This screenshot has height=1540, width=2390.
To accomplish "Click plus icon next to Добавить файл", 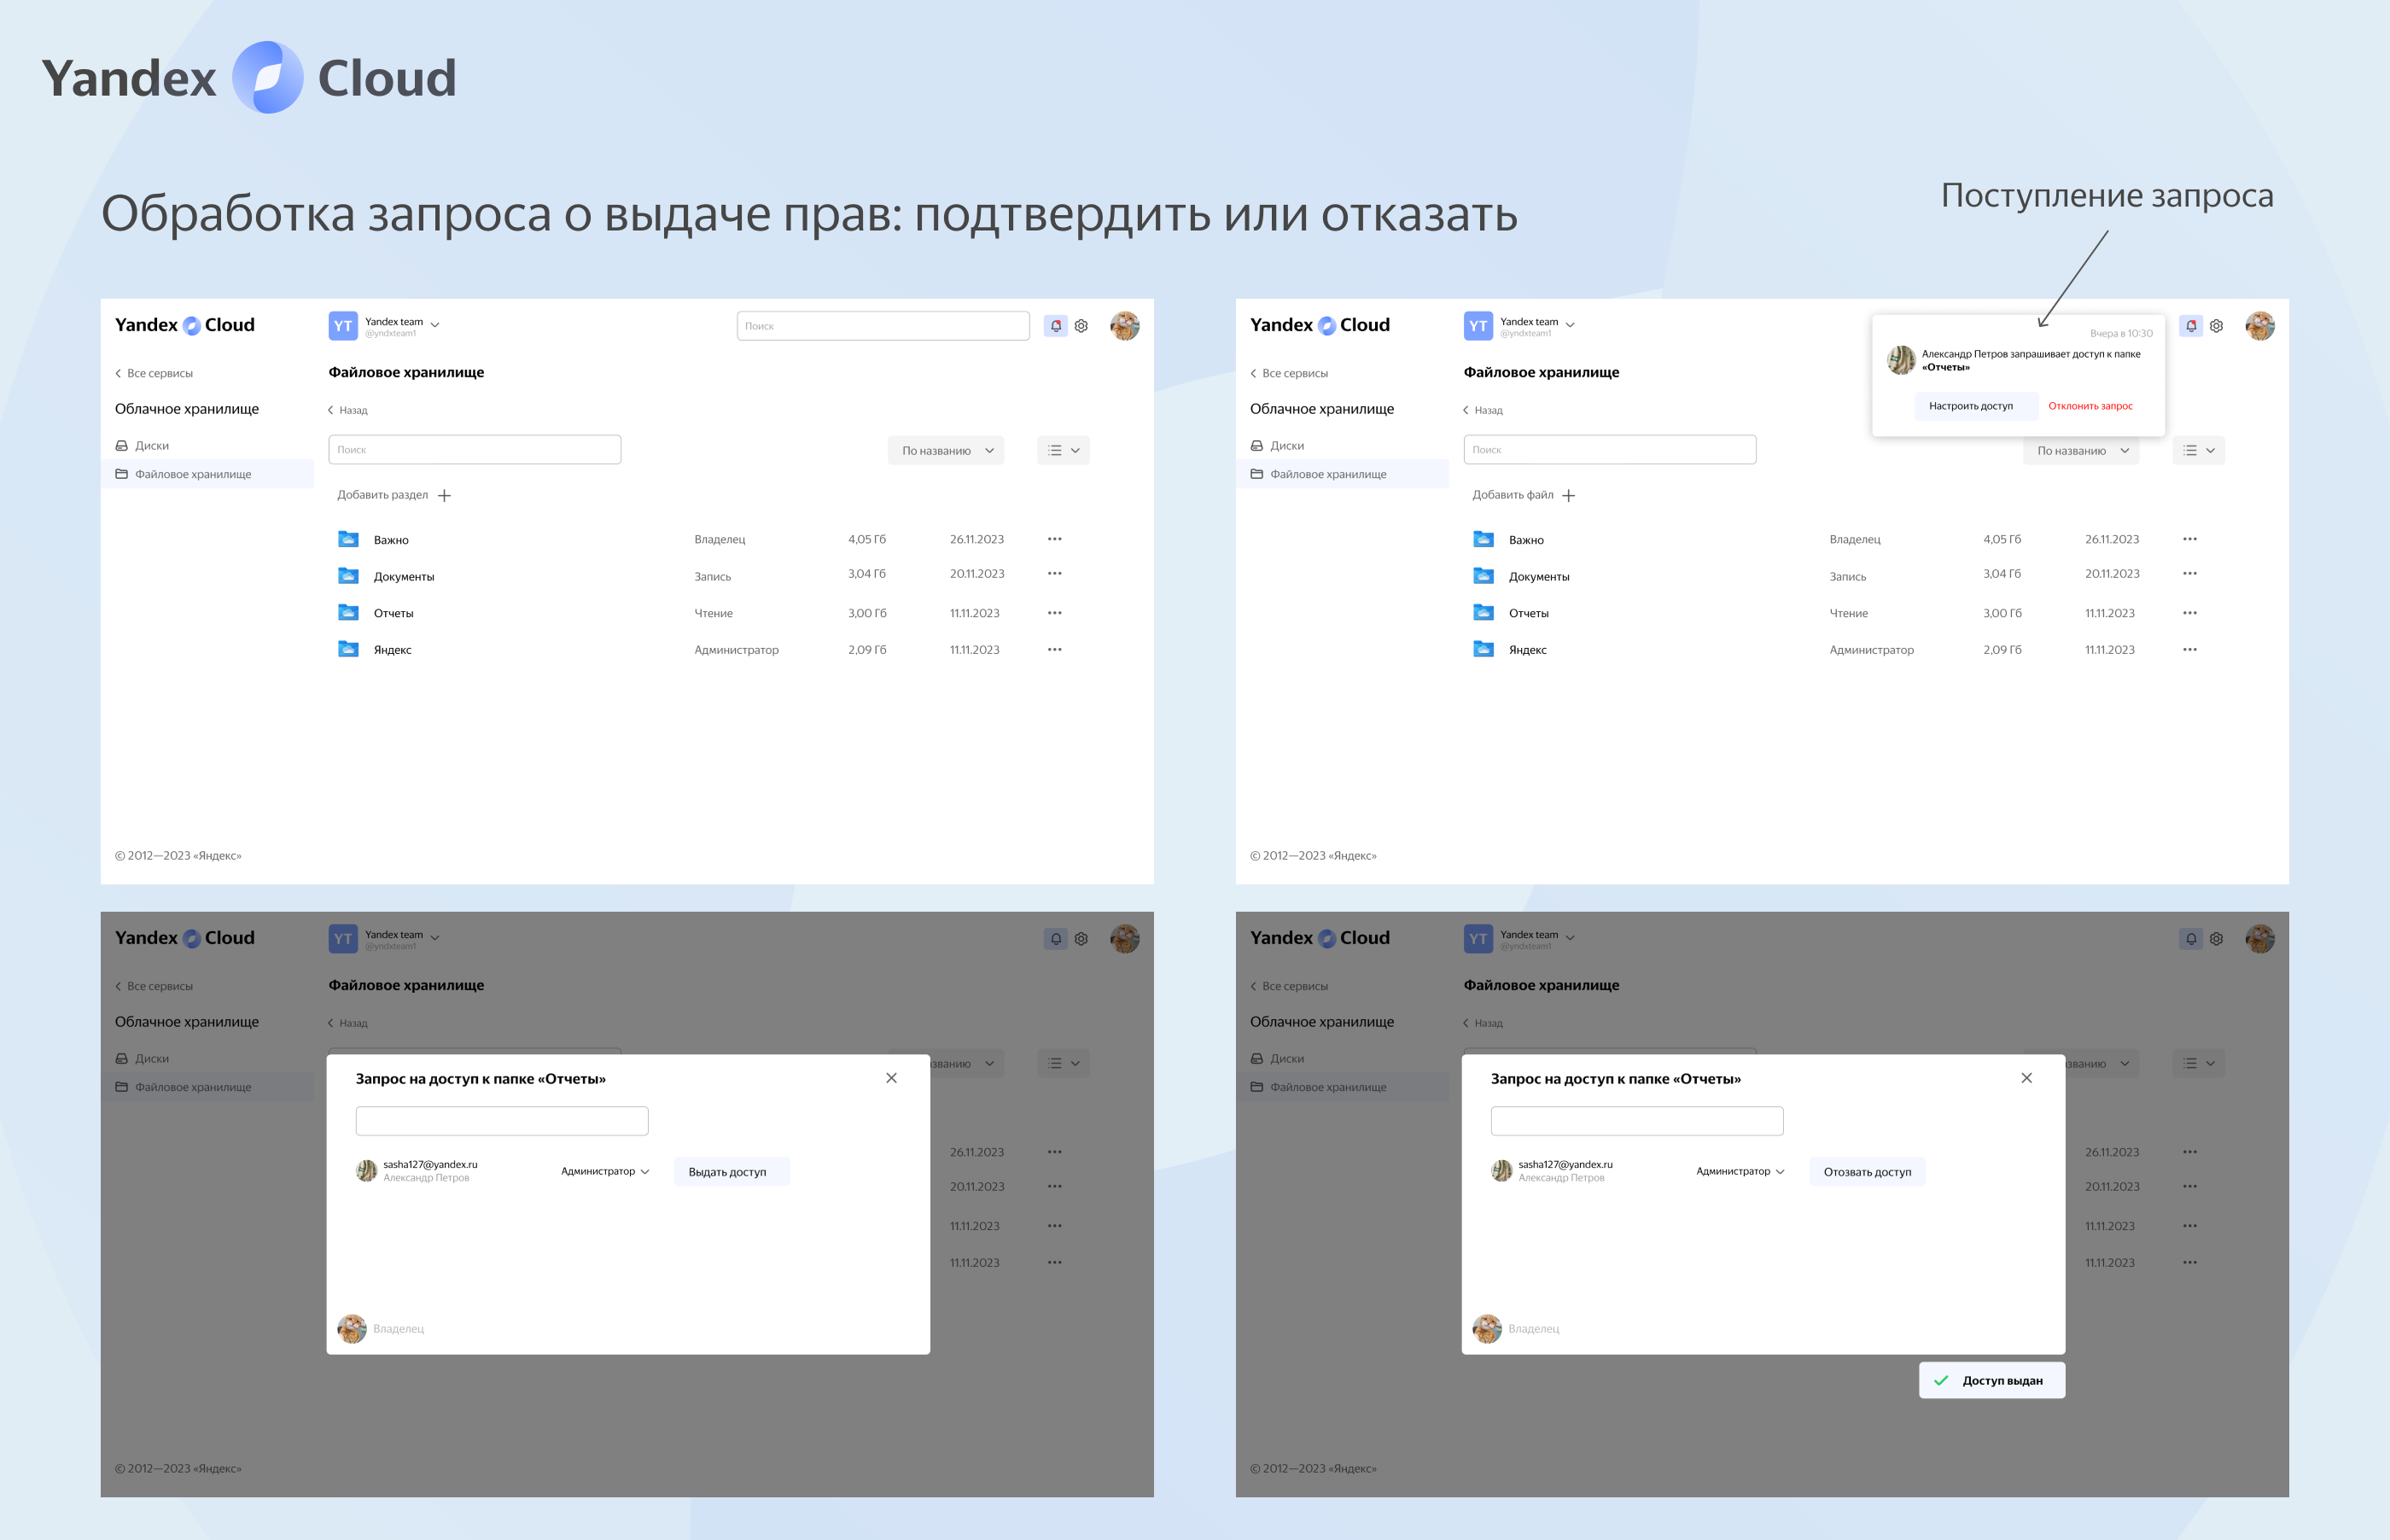I will click(1568, 496).
